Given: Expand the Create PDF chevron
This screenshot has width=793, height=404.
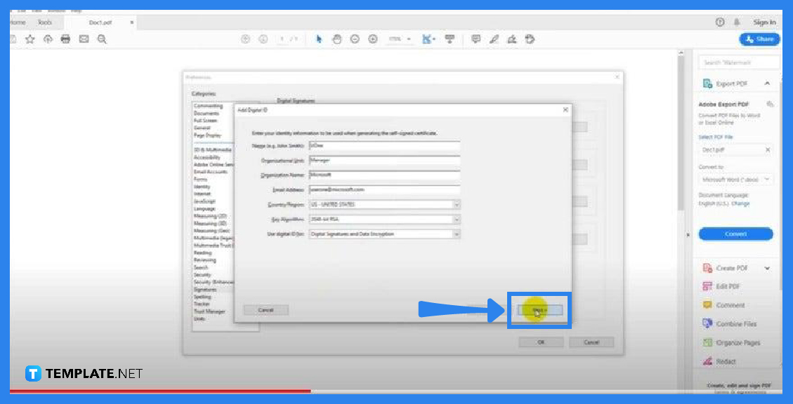Looking at the screenshot, I should 767,268.
